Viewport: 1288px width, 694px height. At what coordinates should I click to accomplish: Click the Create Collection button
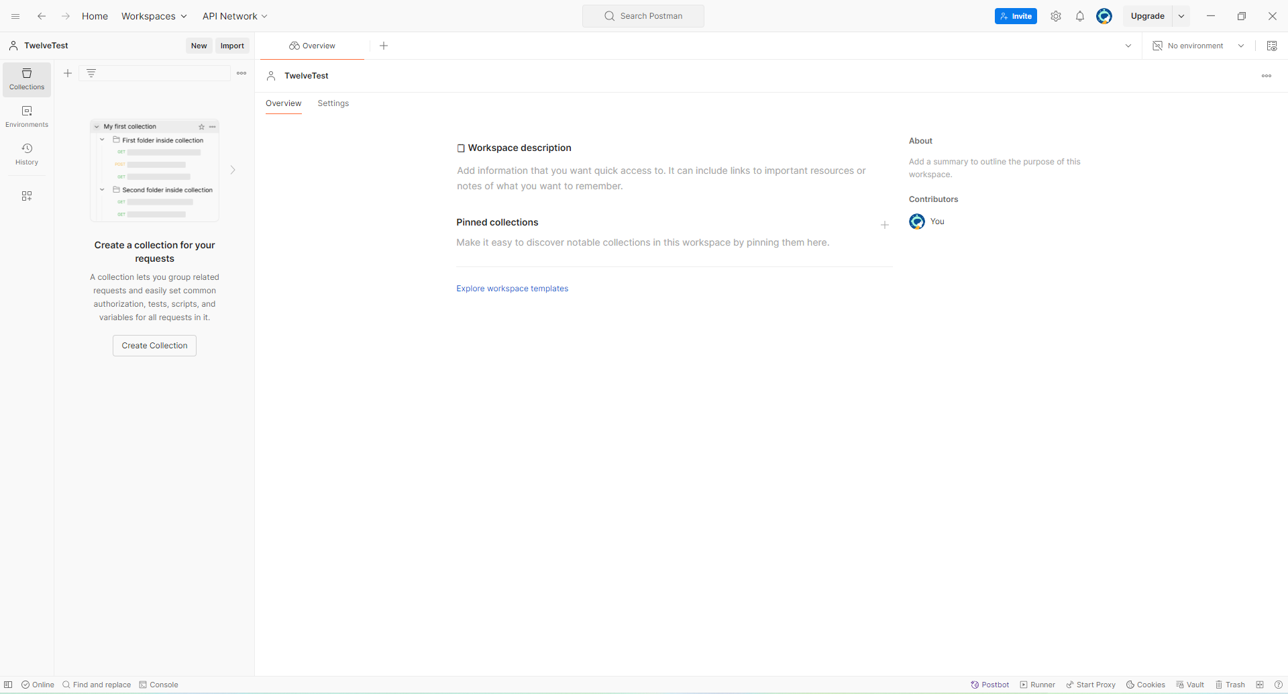click(x=154, y=346)
